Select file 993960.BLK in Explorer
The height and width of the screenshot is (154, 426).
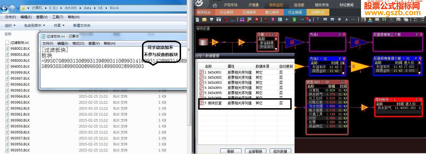pyautogui.click(x=18, y=120)
